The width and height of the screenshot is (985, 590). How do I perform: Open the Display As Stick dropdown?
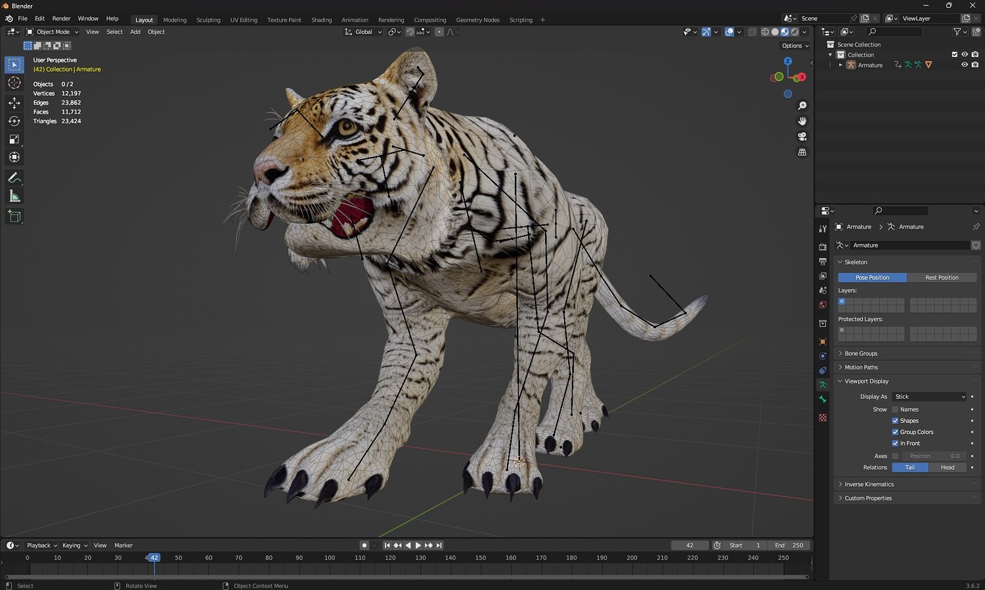click(929, 396)
